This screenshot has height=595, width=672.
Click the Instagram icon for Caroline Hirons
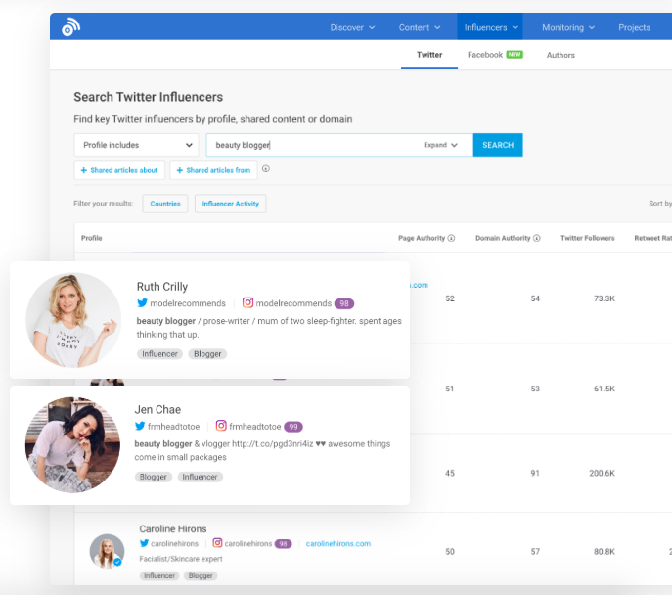(x=218, y=543)
